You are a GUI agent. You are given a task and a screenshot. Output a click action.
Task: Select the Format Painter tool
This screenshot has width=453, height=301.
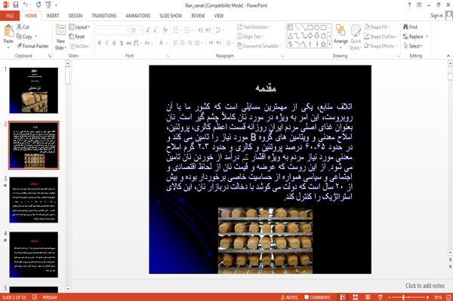33,46
